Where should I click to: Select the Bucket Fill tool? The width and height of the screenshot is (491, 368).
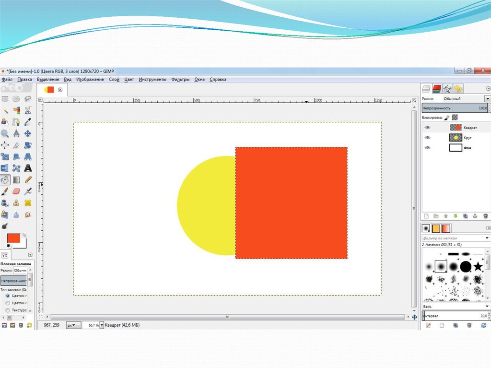click(5, 180)
